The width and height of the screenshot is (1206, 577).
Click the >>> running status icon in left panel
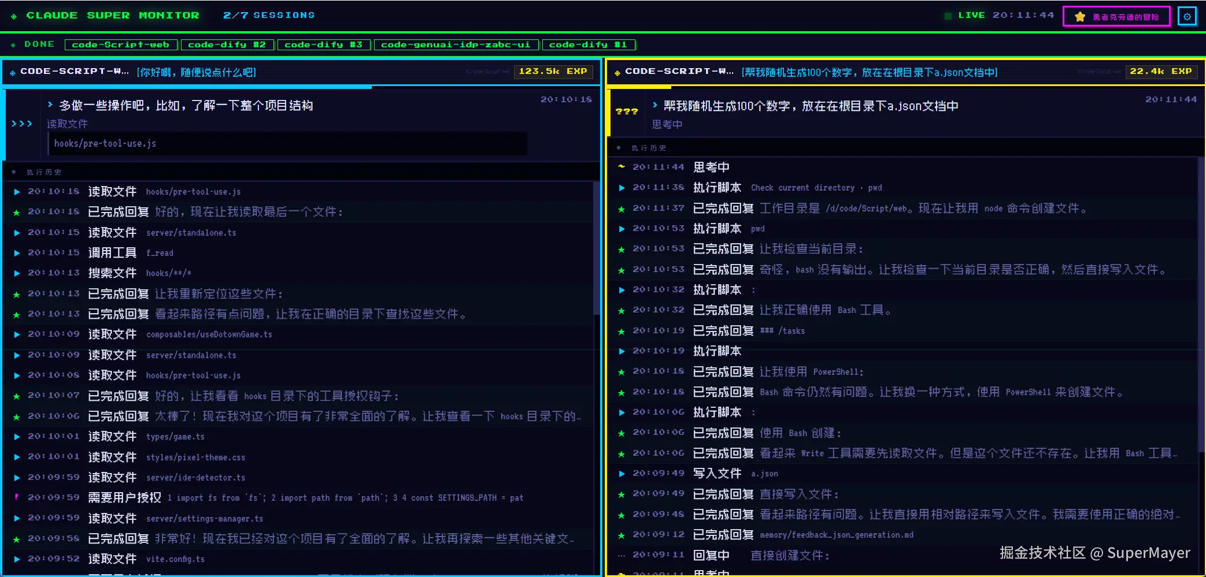[22, 124]
